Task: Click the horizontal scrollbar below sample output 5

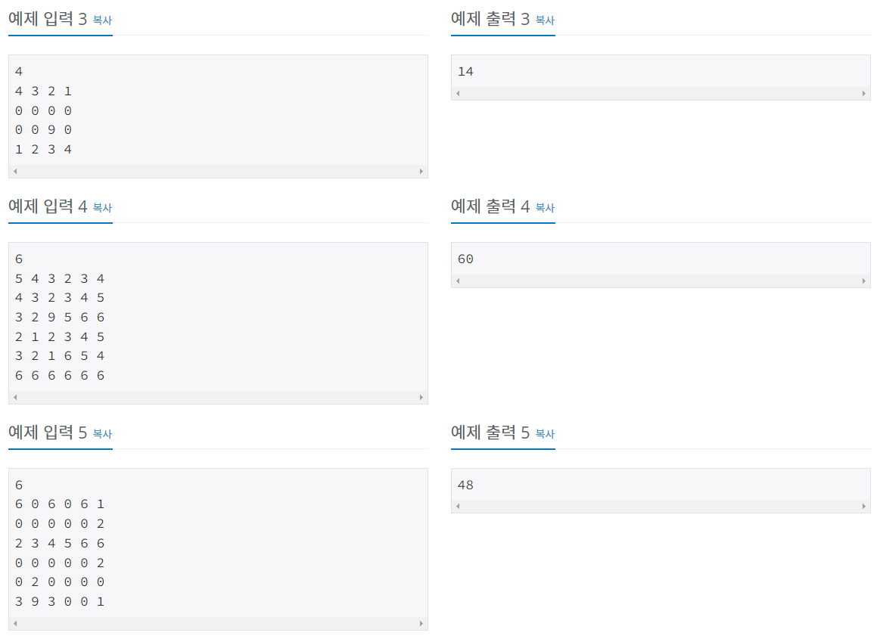Action: pyautogui.click(x=661, y=505)
